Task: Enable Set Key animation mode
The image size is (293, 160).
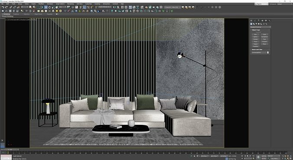Action: pyautogui.click(x=264, y=158)
